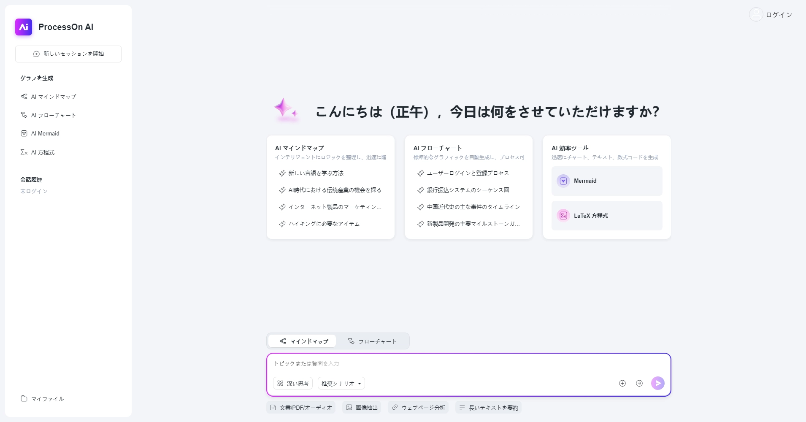Screen dimensions: 806x422
Task: Click the 未ログイン history status text
Action: 34,191
